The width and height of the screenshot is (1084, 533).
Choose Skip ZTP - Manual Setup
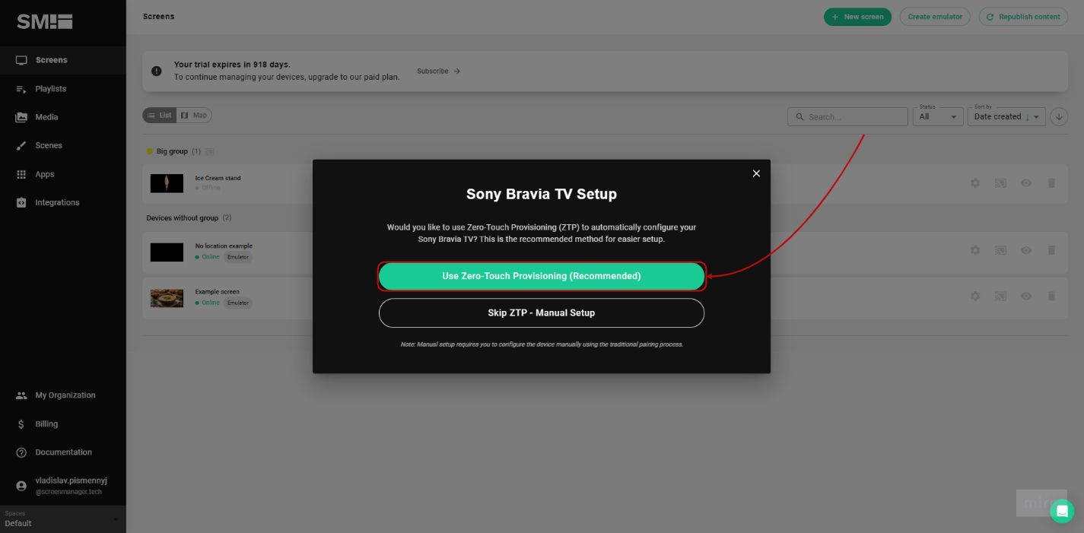point(542,313)
